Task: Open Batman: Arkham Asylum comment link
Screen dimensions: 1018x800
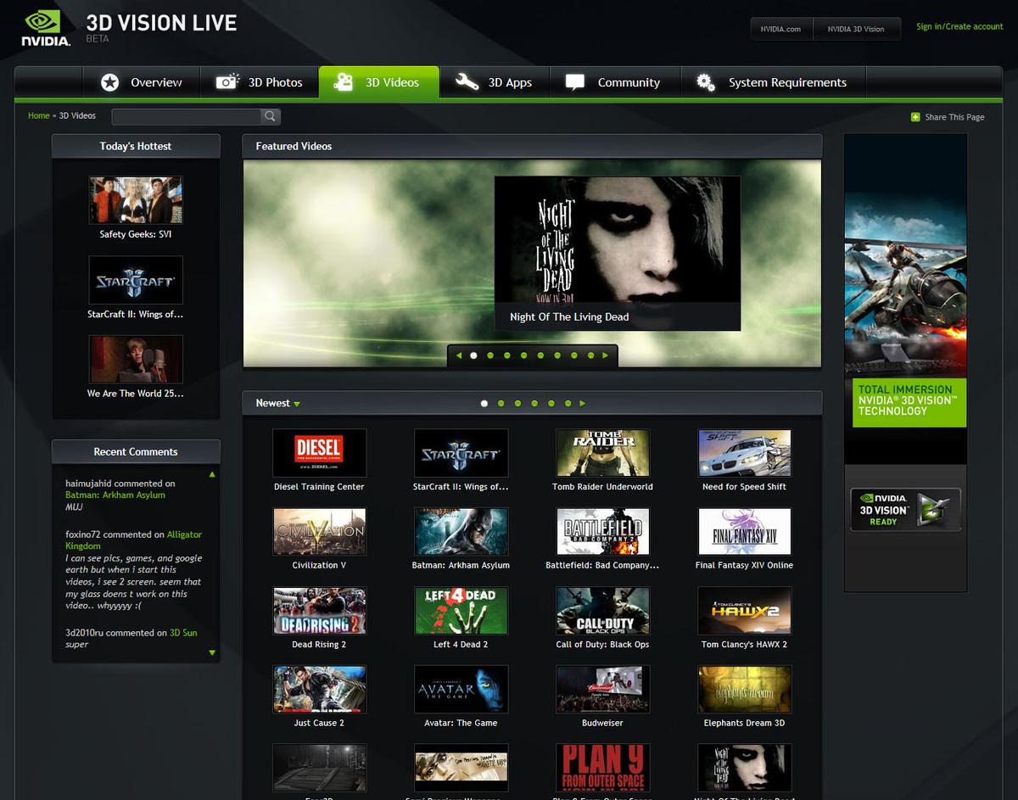Action: pyautogui.click(x=115, y=495)
